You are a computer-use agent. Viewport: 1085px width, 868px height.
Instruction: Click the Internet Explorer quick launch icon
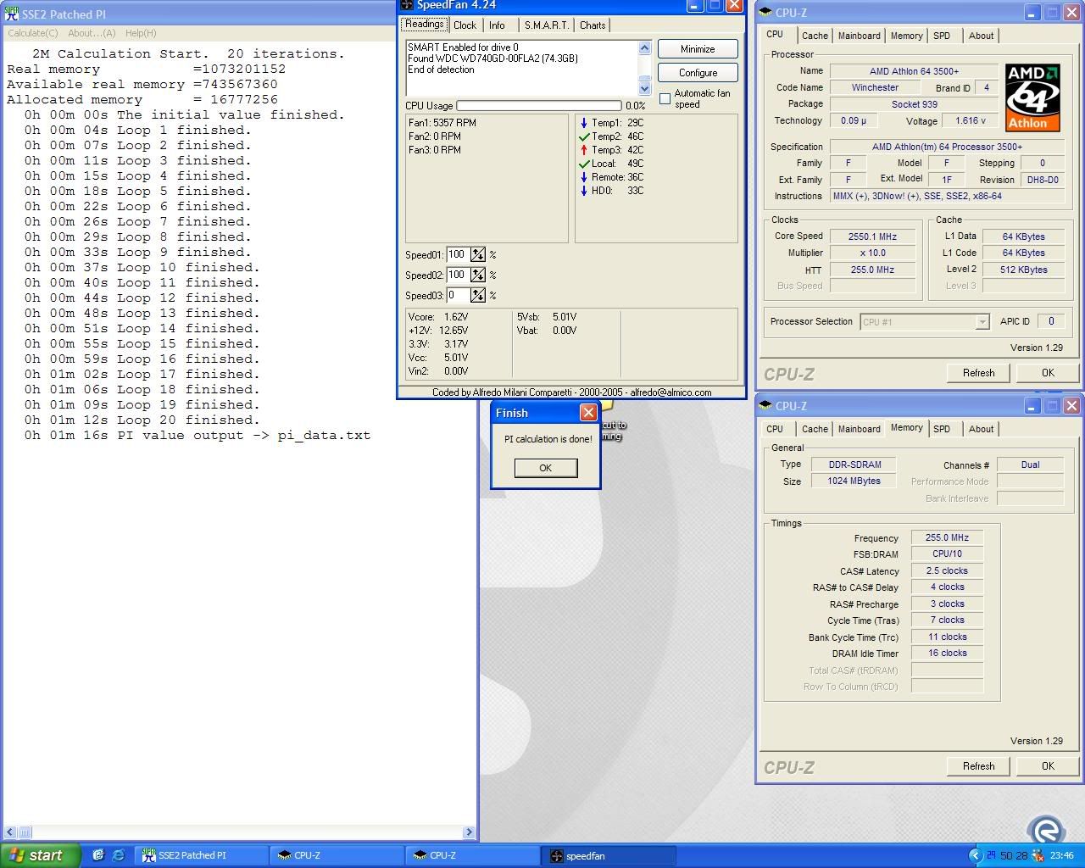[x=118, y=855]
